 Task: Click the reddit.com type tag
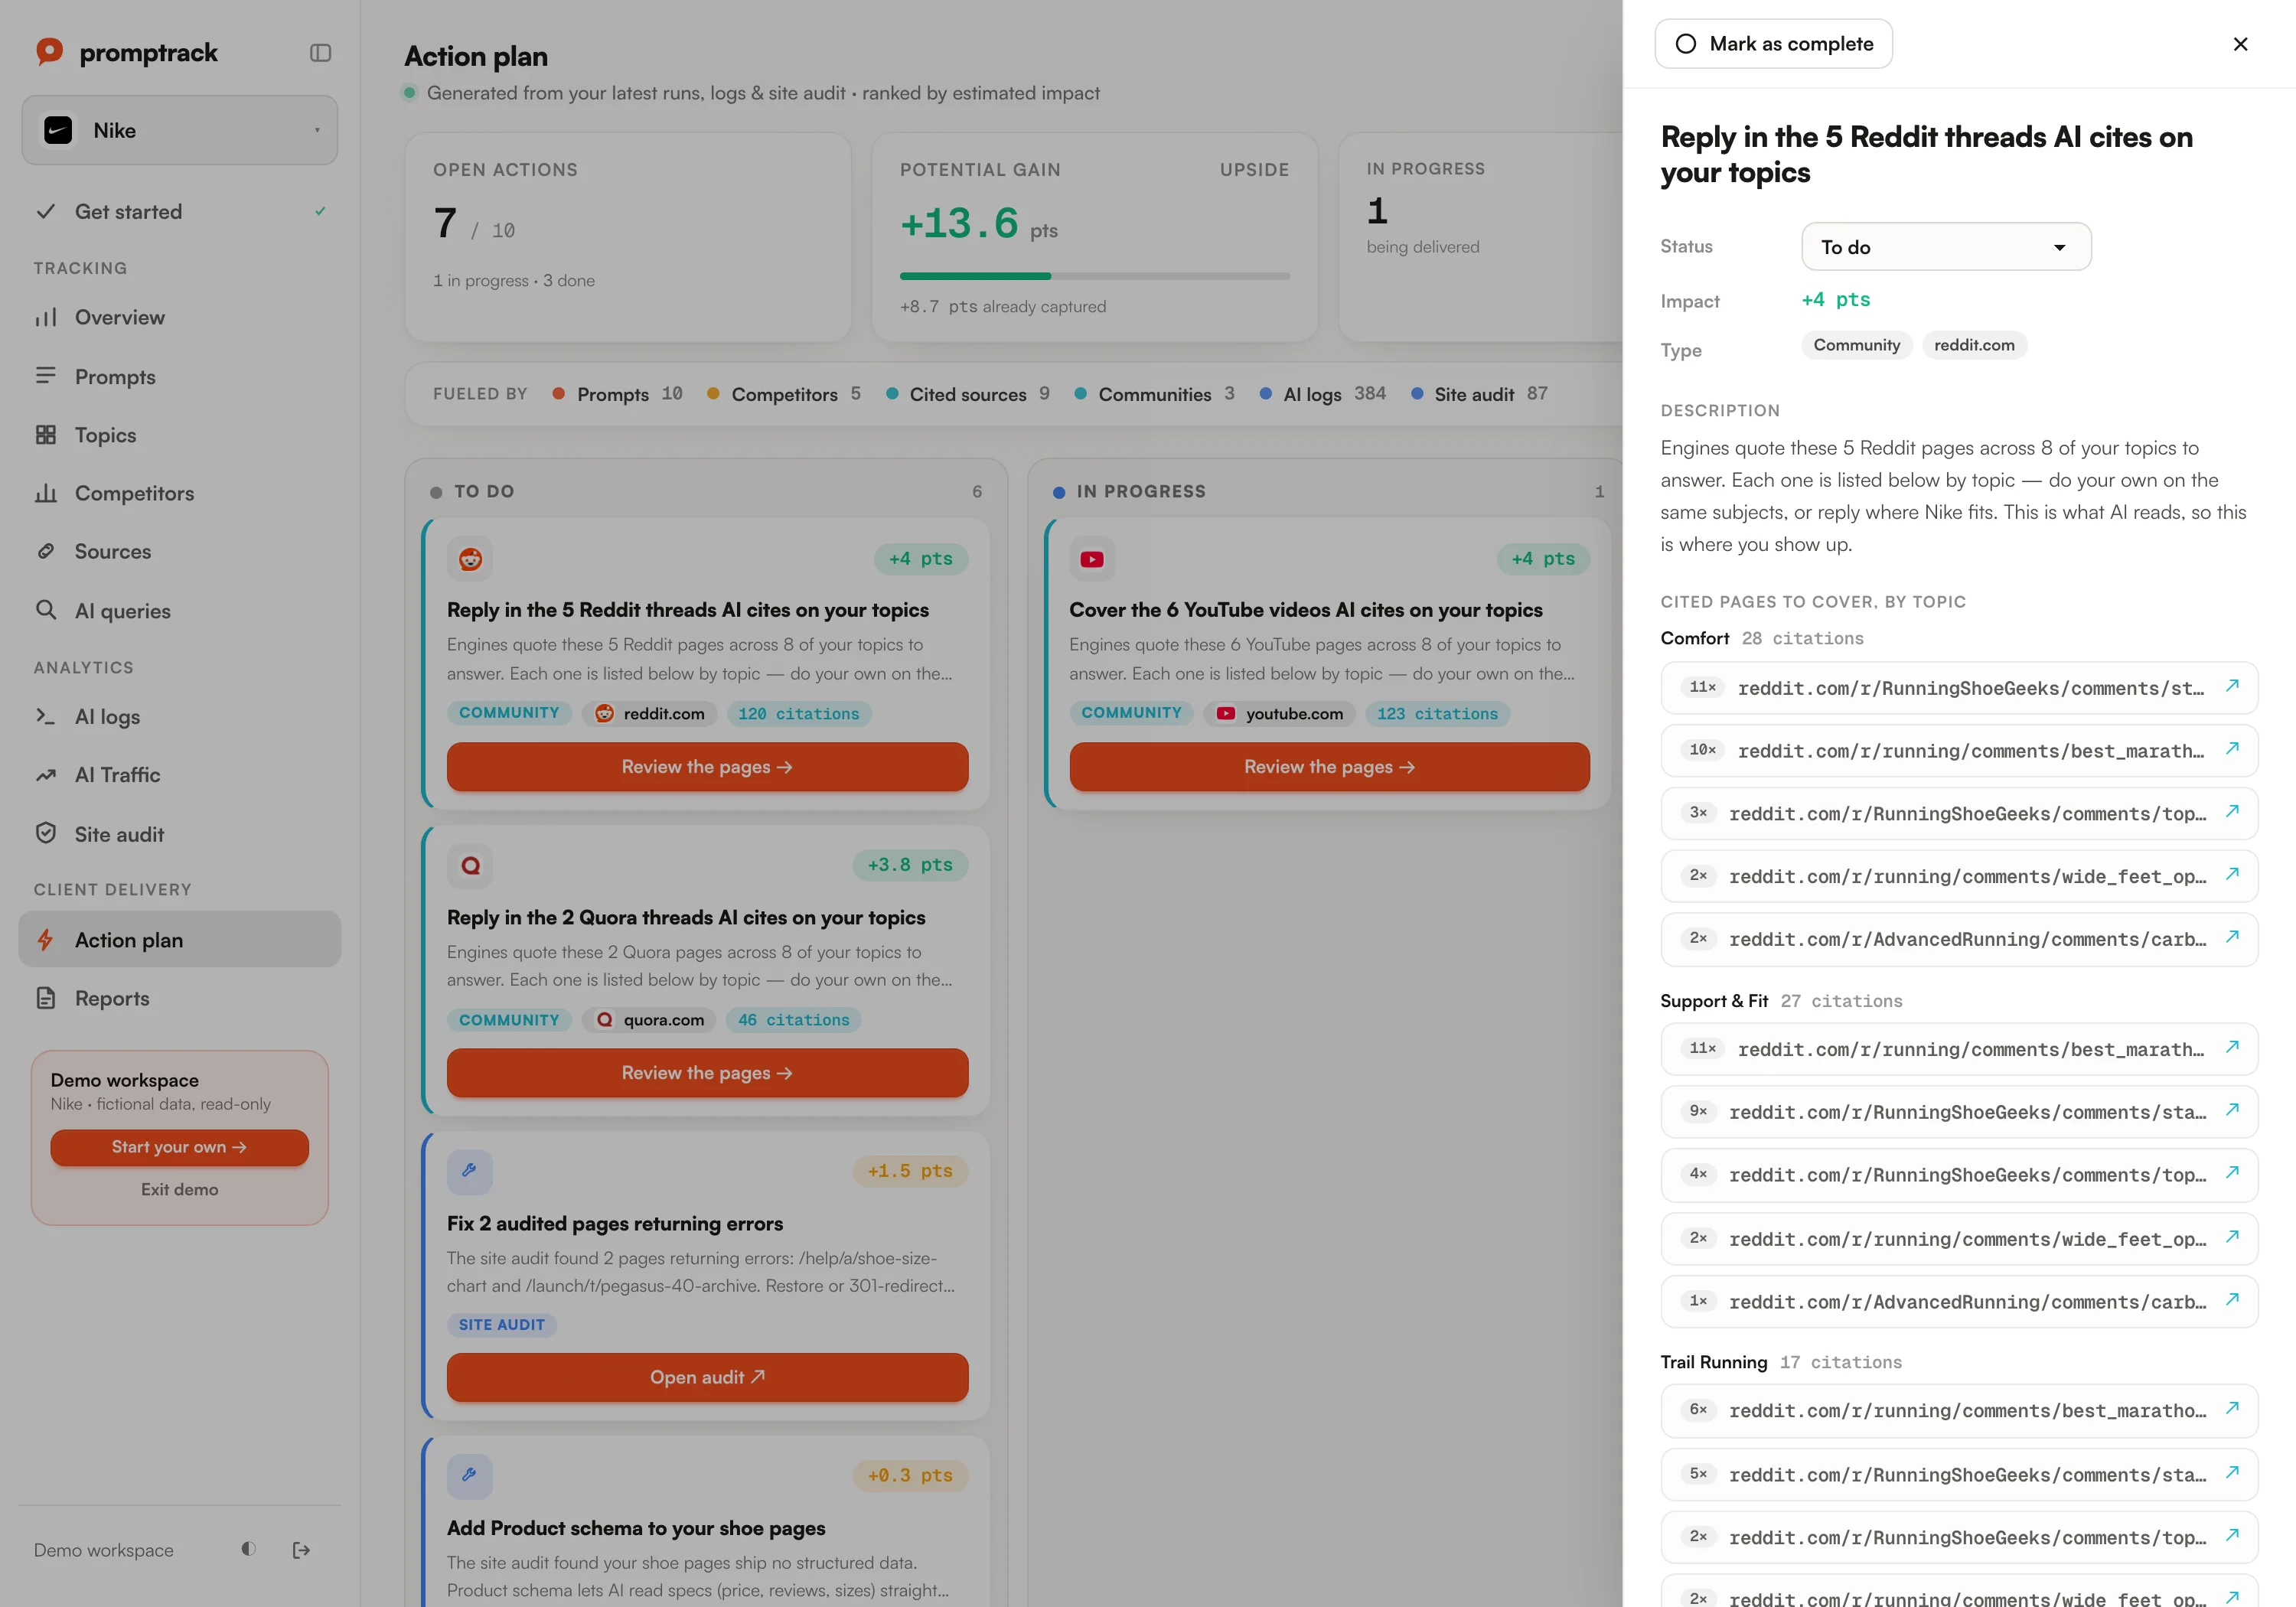1974,345
